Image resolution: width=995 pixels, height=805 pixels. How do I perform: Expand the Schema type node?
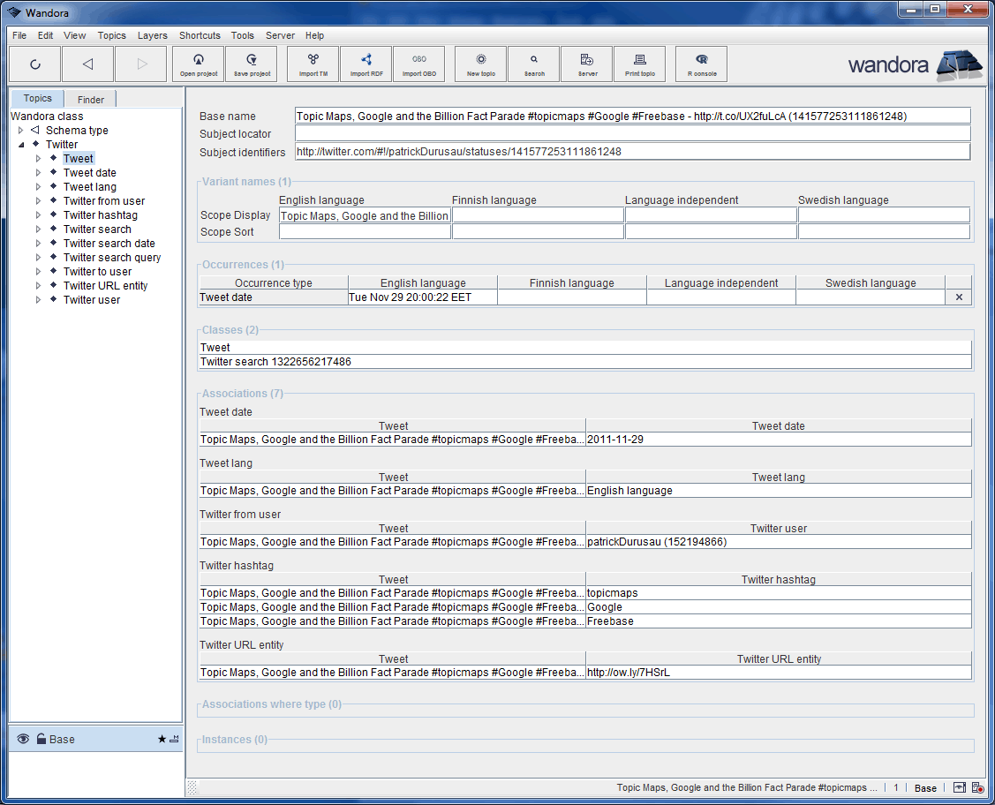point(20,130)
